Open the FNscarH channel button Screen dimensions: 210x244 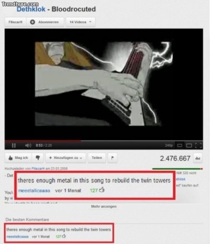click(16, 22)
